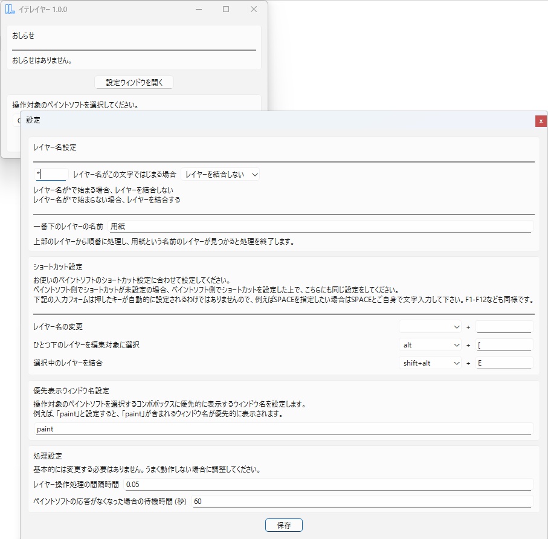This screenshot has height=539, width=548.
Task: Close the 設定 window with the red X
Action: 541,121
